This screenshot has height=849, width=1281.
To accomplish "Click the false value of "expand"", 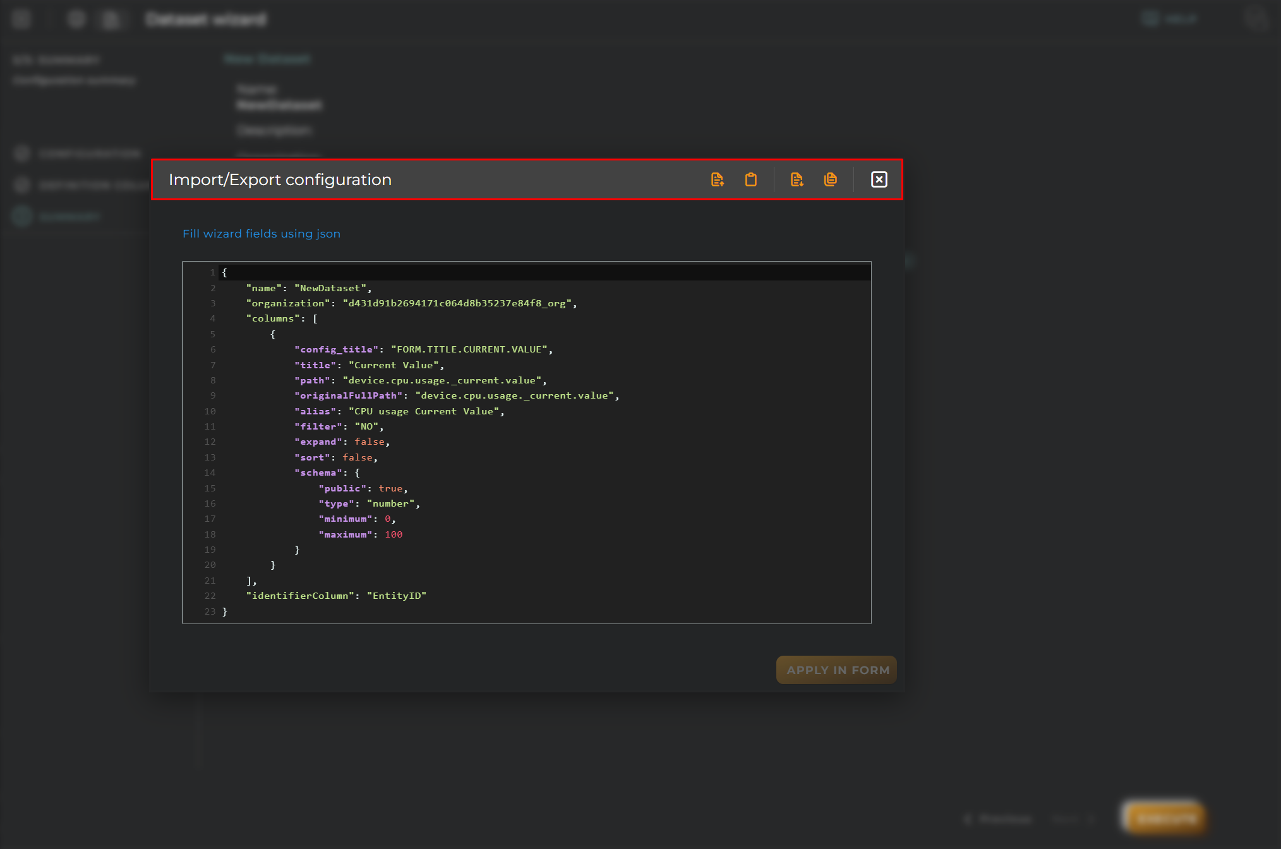I will [x=370, y=442].
